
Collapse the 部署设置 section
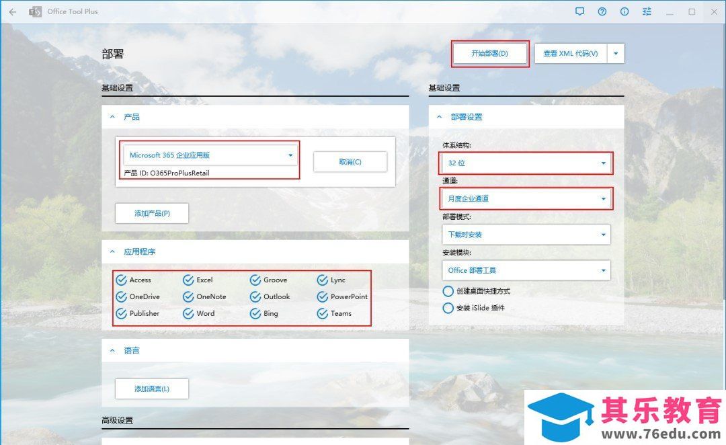(440, 117)
